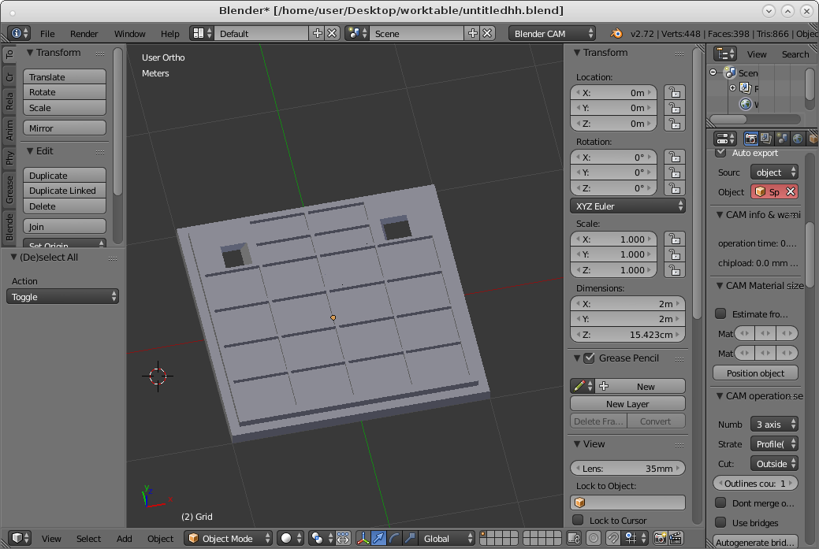
Task: Toggle the Location X lock
Action: click(x=675, y=92)
